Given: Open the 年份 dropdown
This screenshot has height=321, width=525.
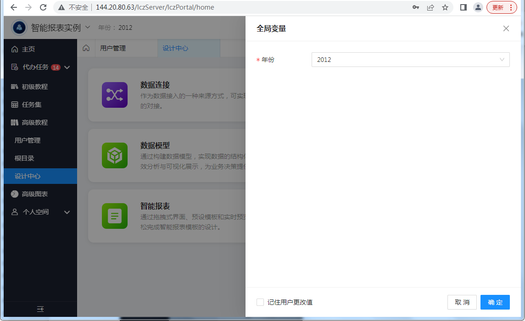Looking at the screenshot, I should tap(410, 60).
